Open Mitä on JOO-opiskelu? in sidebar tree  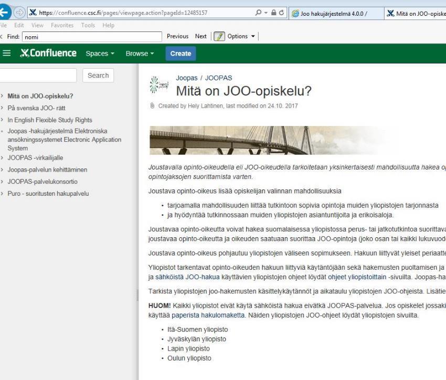pyautogui.click(x=40, y=96)
